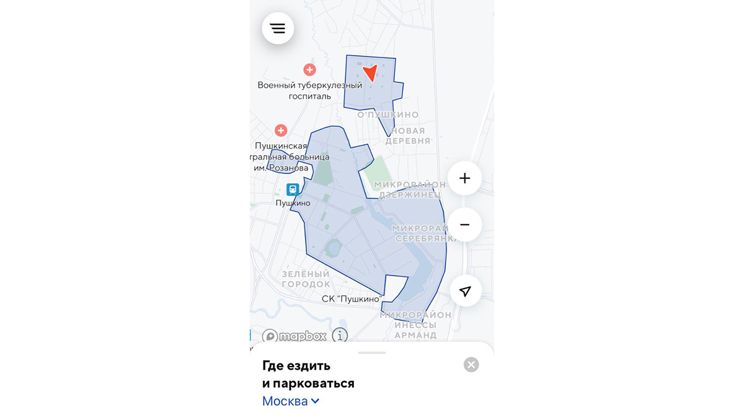Select the О'Пушкино area label

388,115
